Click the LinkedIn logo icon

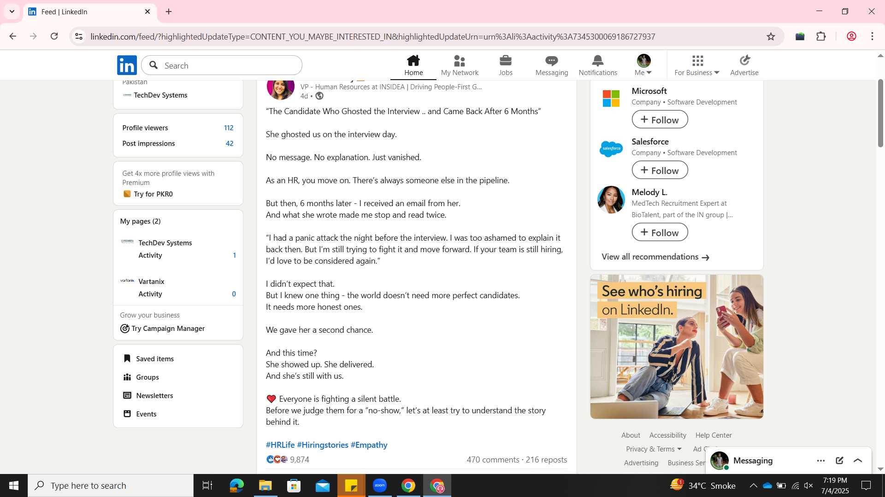point(127,65)
